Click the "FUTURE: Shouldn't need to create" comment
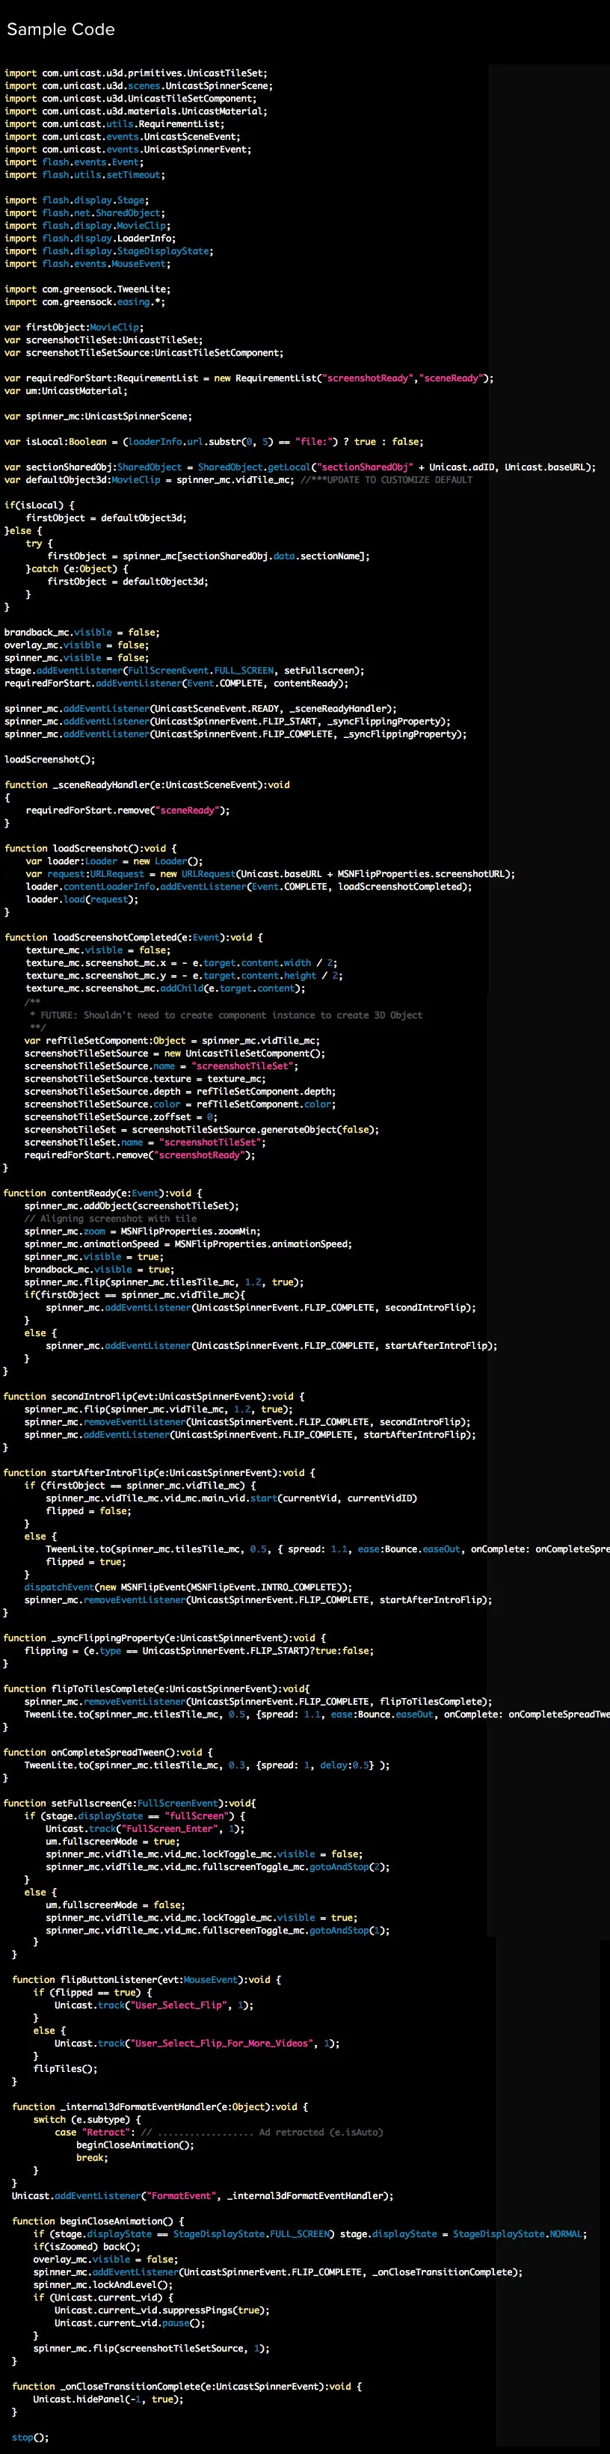Screen dimensions: 610x2454 (226, 1015)
